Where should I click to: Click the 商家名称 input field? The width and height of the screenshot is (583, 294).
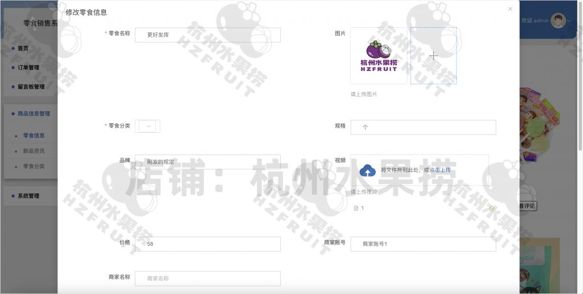pyautogui.click(x=207, y=279)
